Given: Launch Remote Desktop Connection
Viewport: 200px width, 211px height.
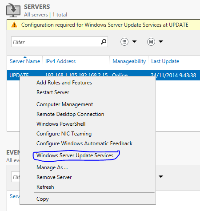Looking at the screenshot, I should pyautogui.click(x=70, y=114).
